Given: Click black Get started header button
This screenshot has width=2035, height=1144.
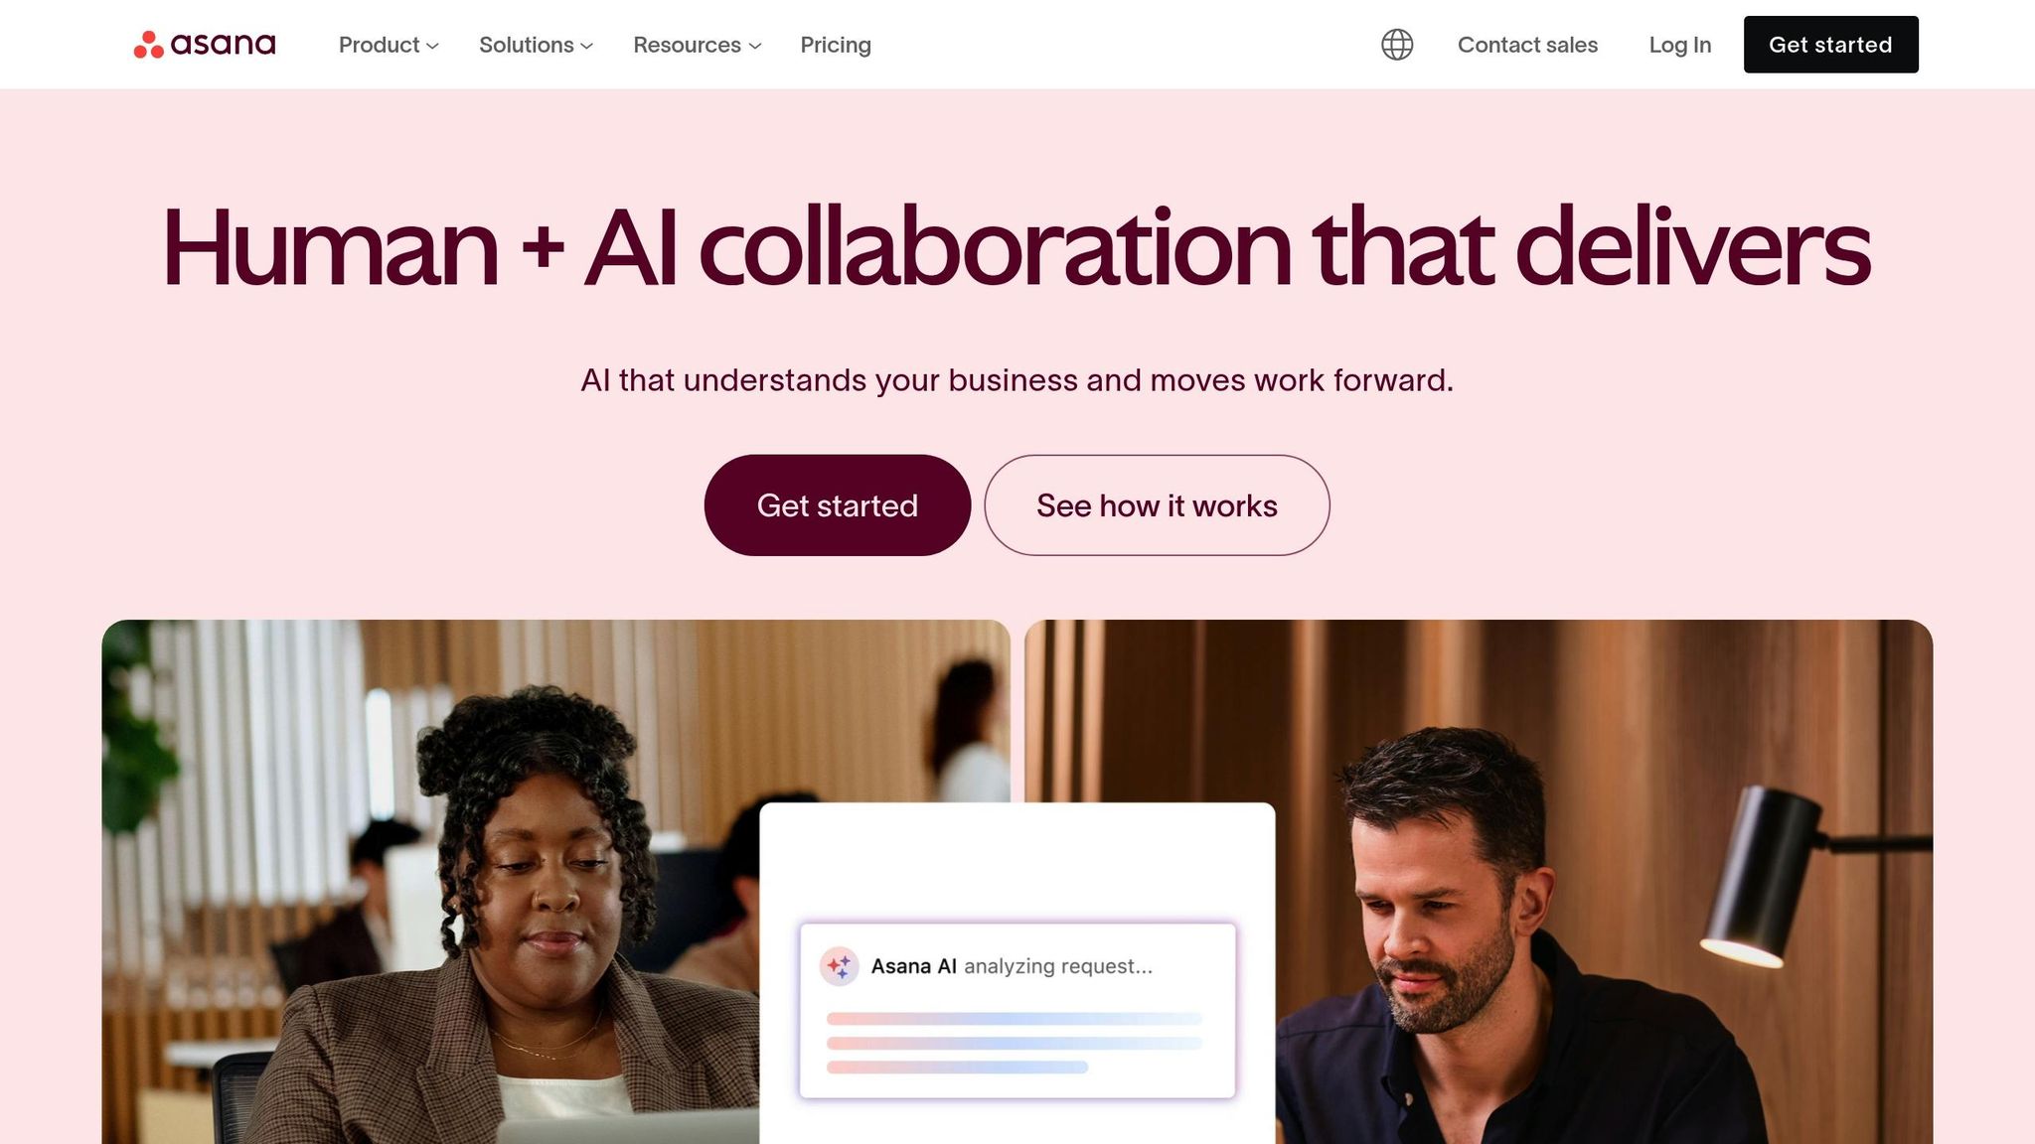Looking at the screenshot, I should (x=1830, y=45).
